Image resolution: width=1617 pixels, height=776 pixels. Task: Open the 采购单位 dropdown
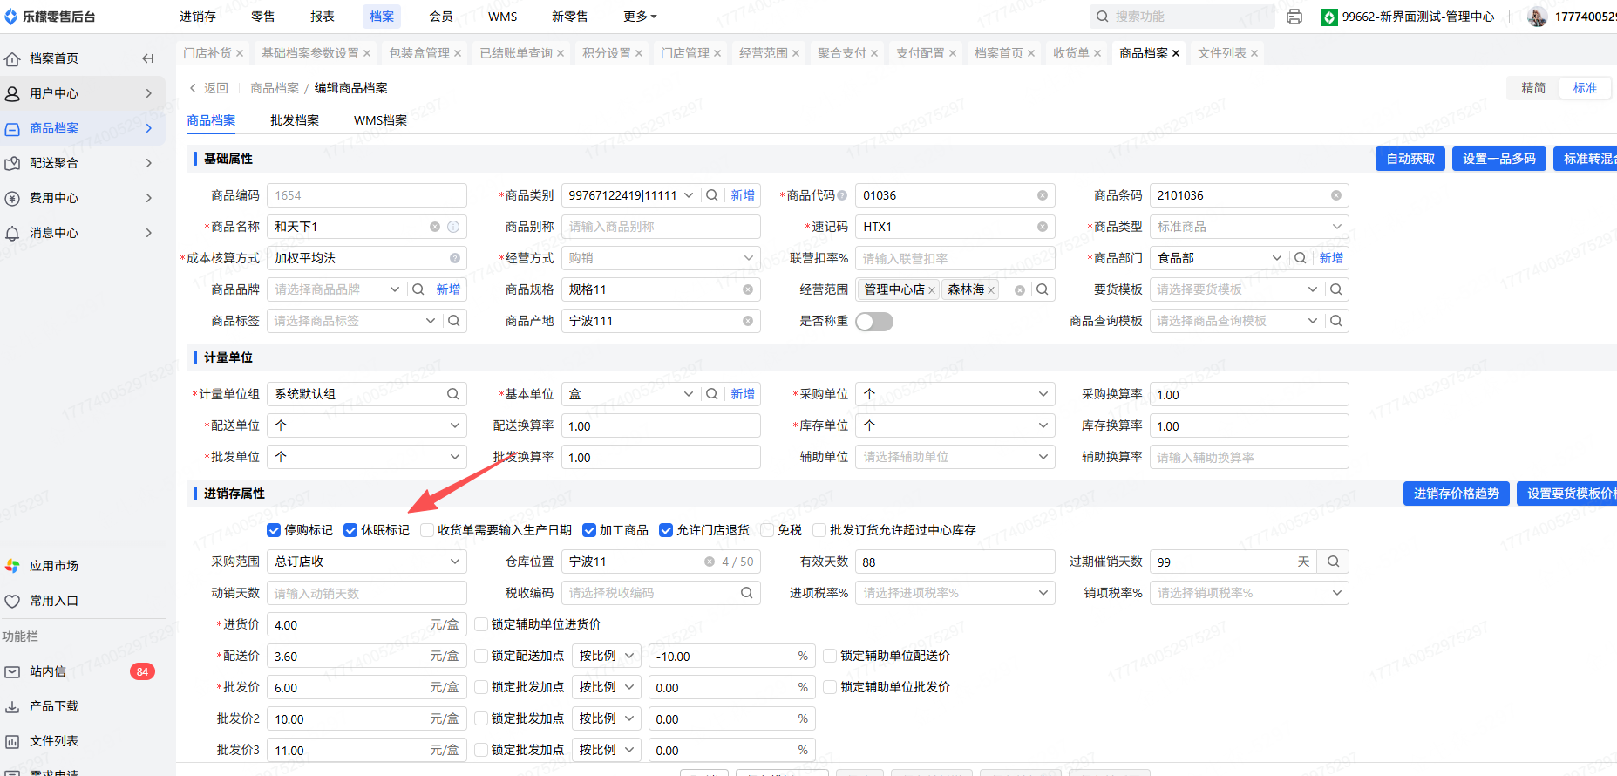coord(955,394)
